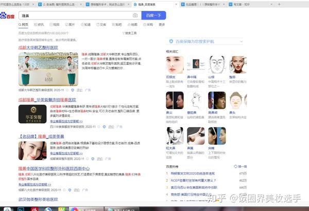The image size is (309, 211).
Task: Expand the 更多 search categories
Action: click(x=162, y=25)
